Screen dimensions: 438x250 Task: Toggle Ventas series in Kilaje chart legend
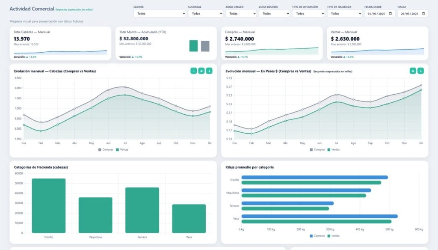pyautogui.click(x=333, y=235)
